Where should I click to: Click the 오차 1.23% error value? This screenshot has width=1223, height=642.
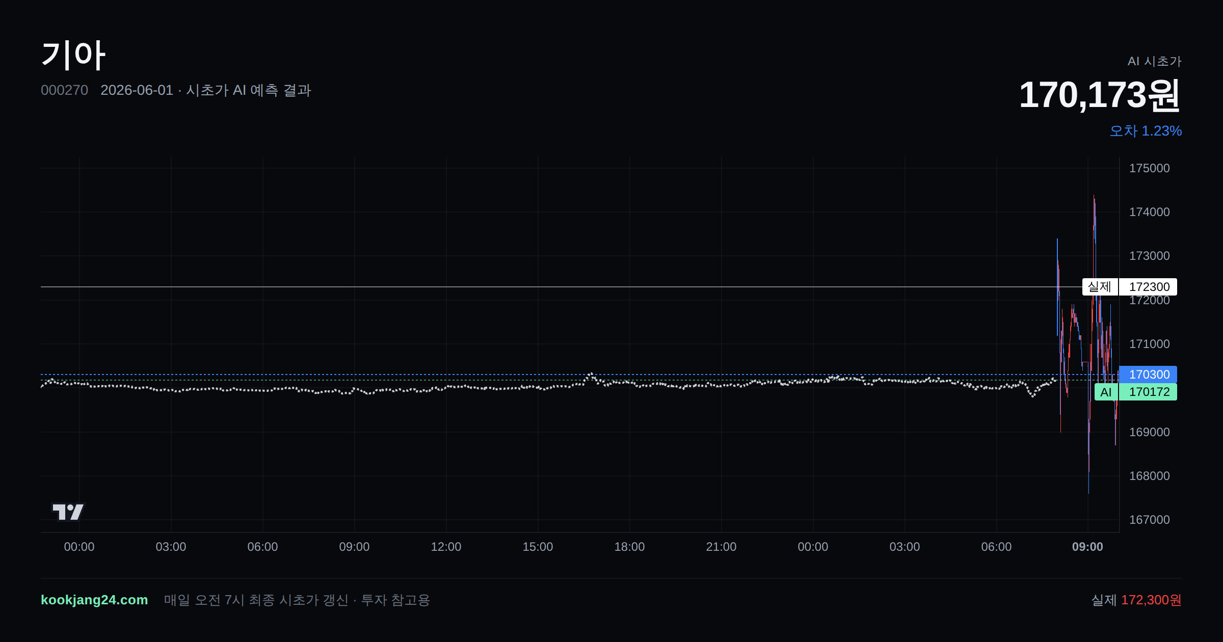1146,131
